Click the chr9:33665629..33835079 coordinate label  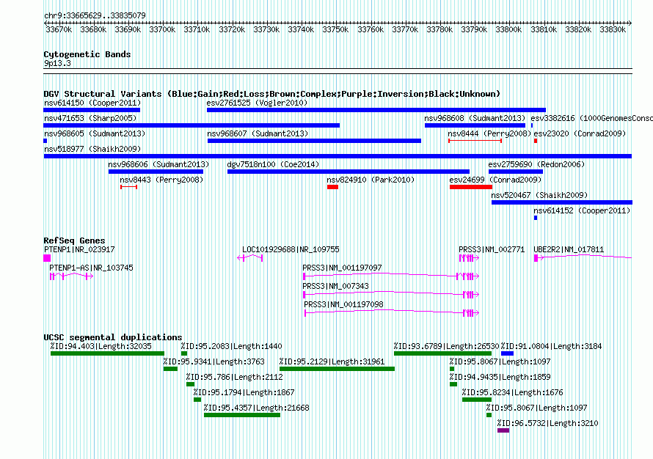(x=95, y=15)
